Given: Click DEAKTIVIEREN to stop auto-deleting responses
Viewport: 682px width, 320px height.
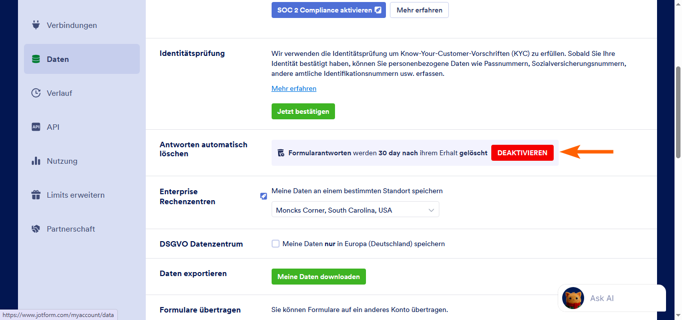Looking at the screenshot, I should [522, 153].
